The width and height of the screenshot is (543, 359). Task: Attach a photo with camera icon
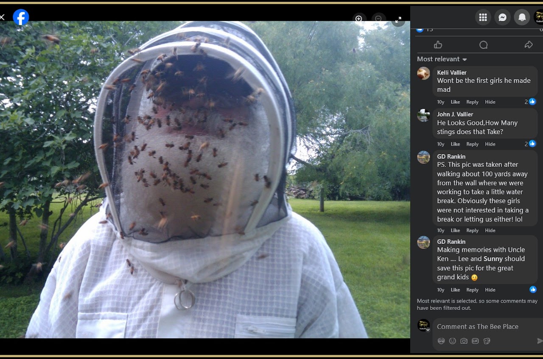(x=464, y=341)
